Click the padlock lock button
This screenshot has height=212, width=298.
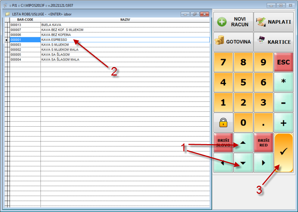[x=223, y=123]
